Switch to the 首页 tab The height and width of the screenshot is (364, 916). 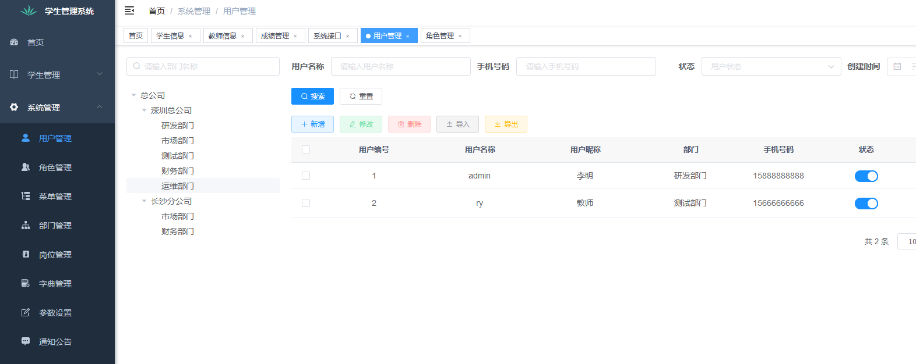click(x=136, y=35)
